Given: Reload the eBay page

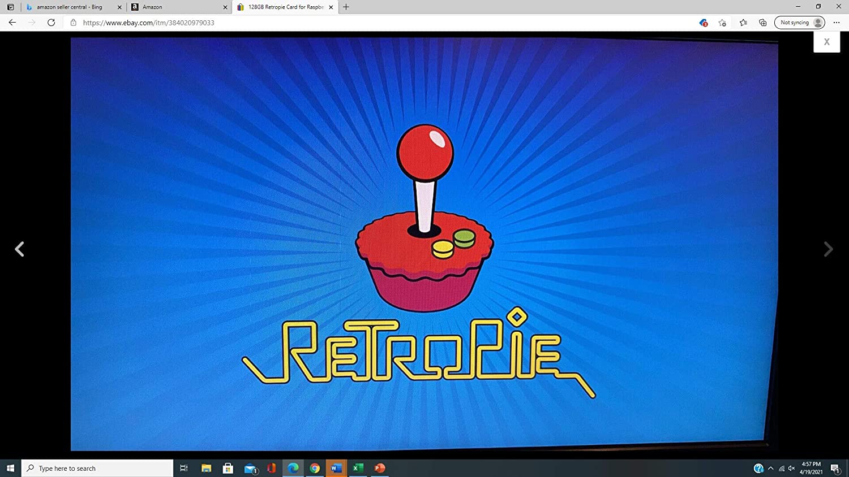Looking at the screenshot, I should (51, 23).
